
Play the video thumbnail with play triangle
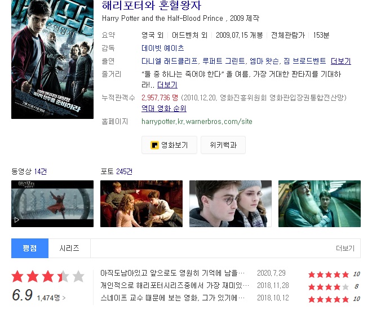click(52, 203)
